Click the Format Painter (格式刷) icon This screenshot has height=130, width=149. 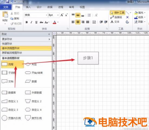pos(12,24)
